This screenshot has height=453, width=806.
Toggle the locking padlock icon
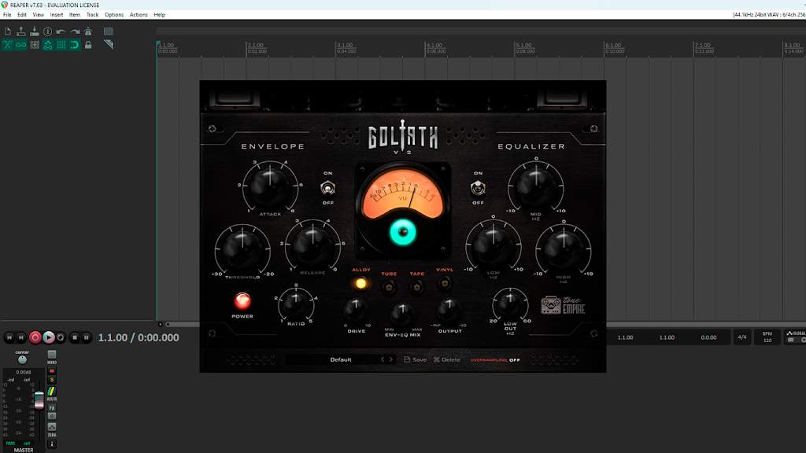(x=88, y=45)
